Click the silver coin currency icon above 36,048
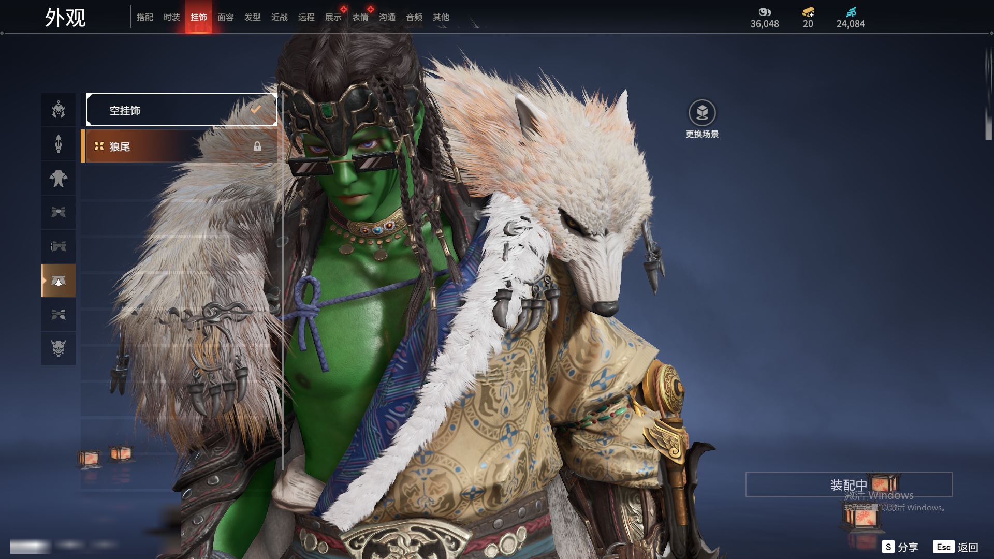 click(765, 12)
